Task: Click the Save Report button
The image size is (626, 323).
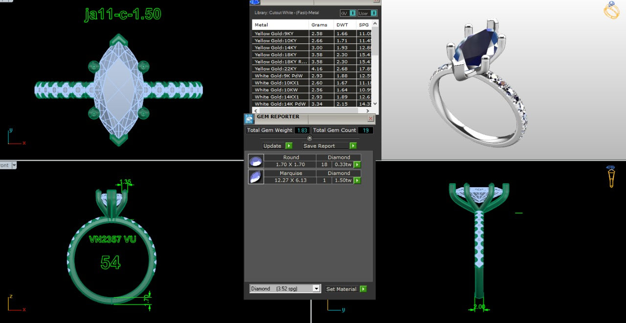Action: pyautogui.click(x=326, y=146)
